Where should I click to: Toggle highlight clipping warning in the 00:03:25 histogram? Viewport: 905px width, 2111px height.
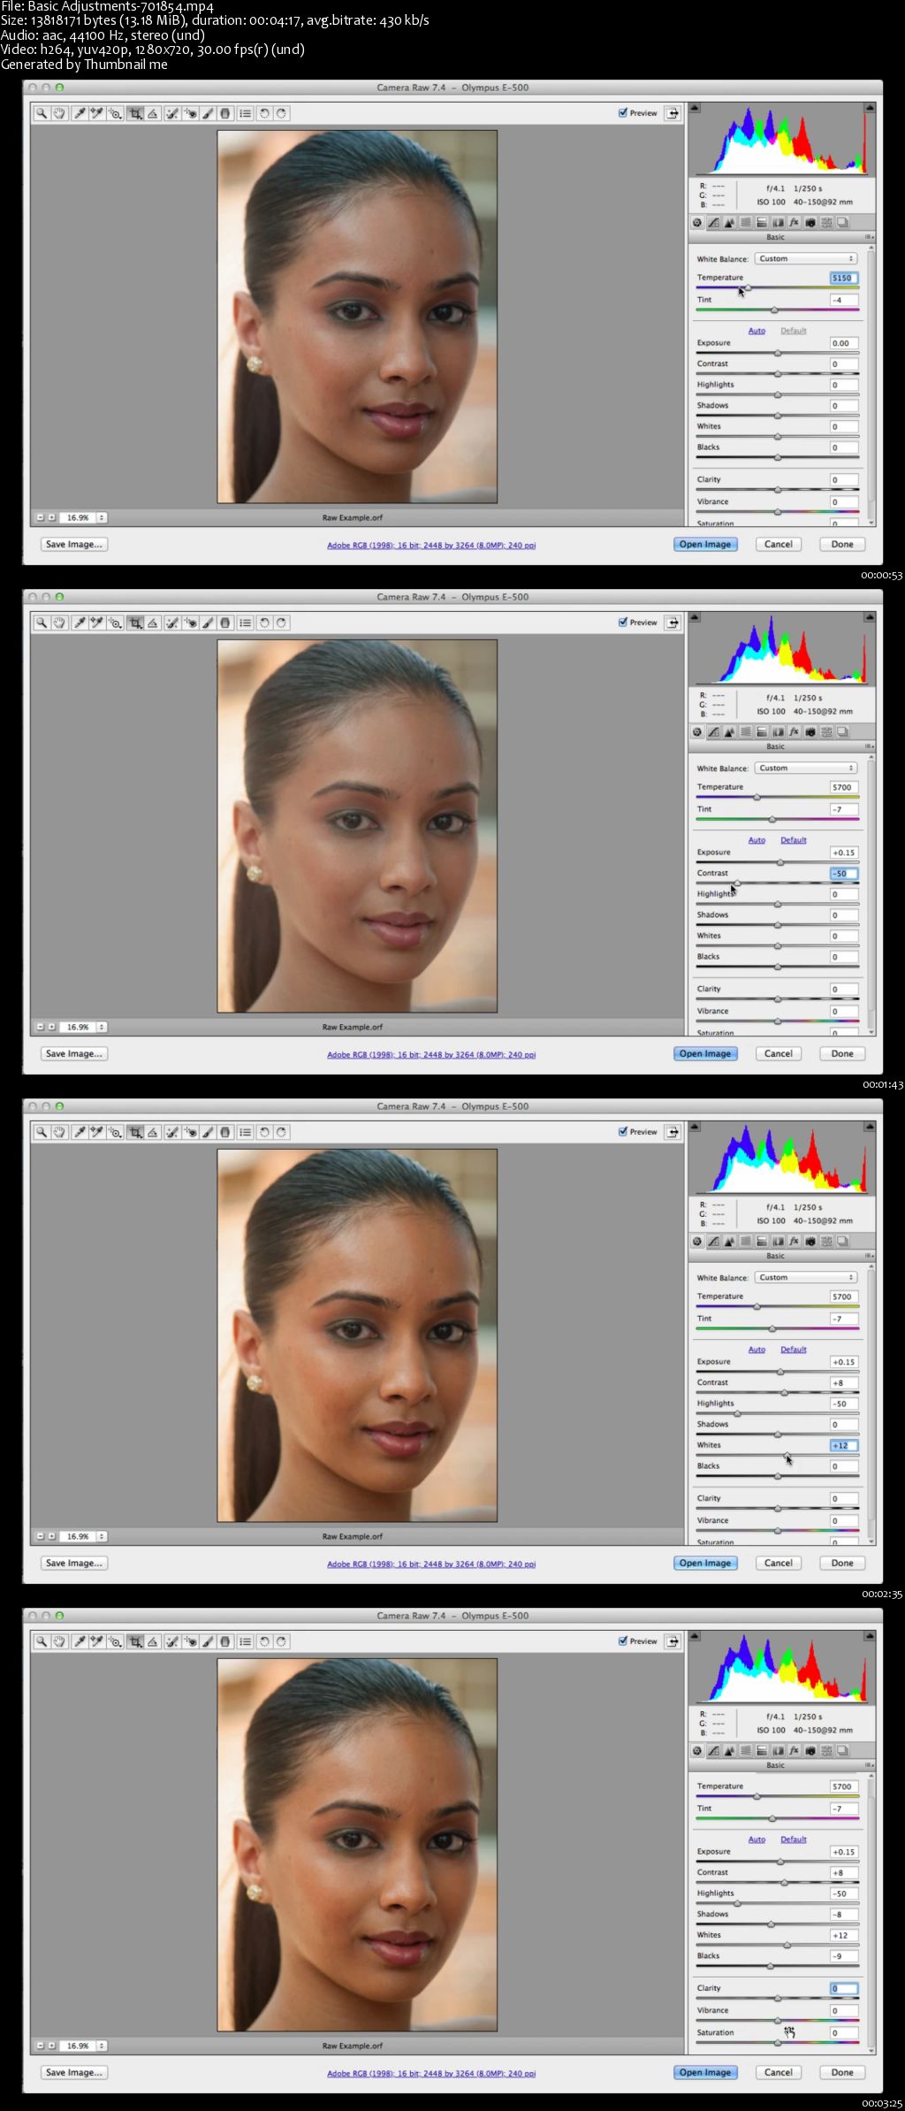coord(870,1636)
